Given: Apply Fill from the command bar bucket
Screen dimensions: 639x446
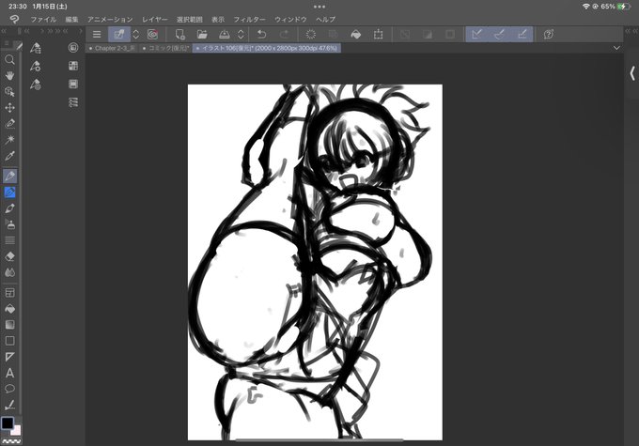Looking at the screenshot, I should 356,35.
